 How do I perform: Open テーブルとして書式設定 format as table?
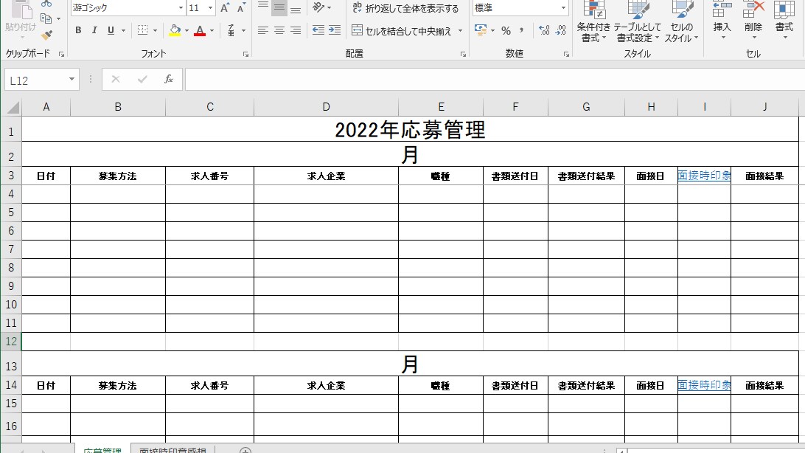[x=637, y=21]
